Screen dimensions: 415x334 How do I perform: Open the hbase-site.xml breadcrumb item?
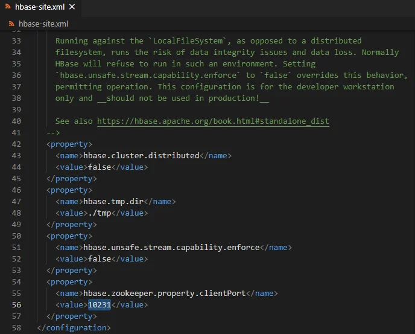[x=43, y=24]
